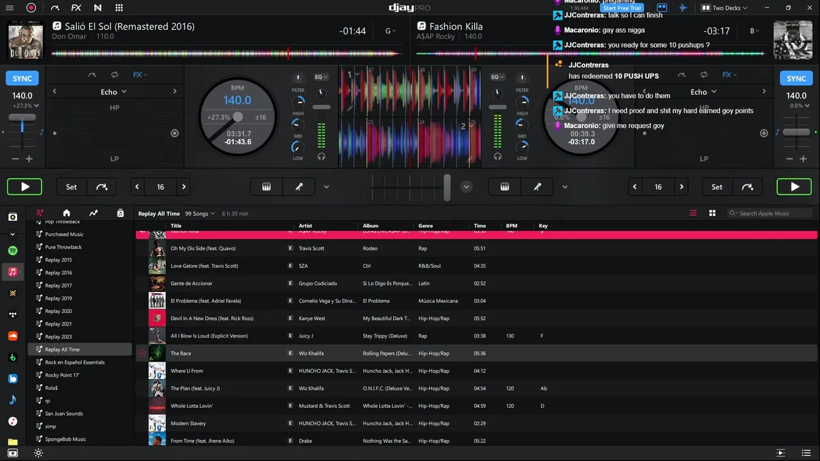Toggle left deck headphone cue

tap(321, 156)
